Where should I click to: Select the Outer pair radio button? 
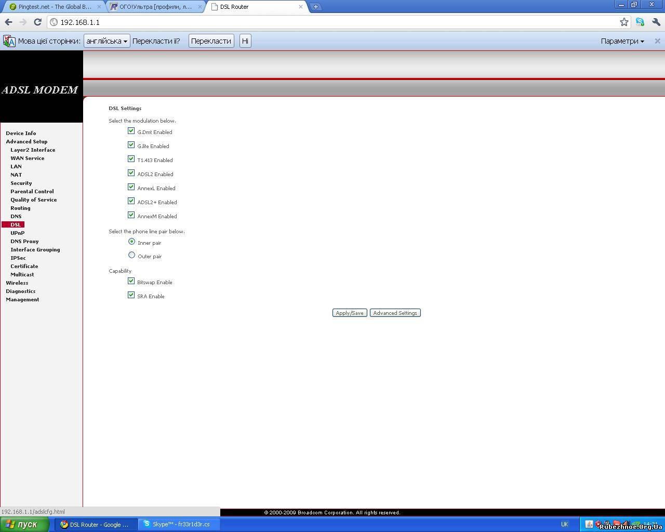click(x=131, y=255)
